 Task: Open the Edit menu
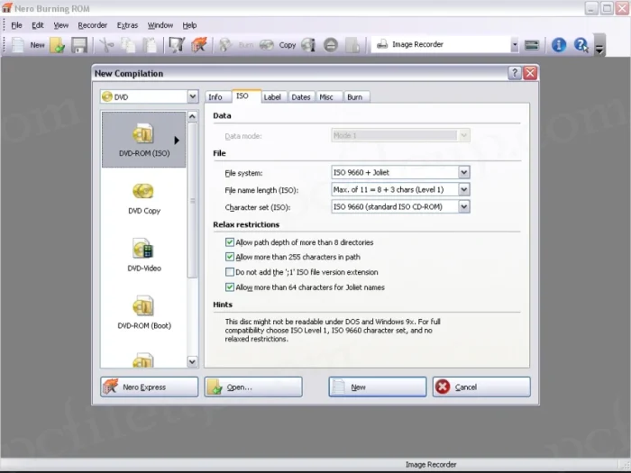[x=38, y=25]
